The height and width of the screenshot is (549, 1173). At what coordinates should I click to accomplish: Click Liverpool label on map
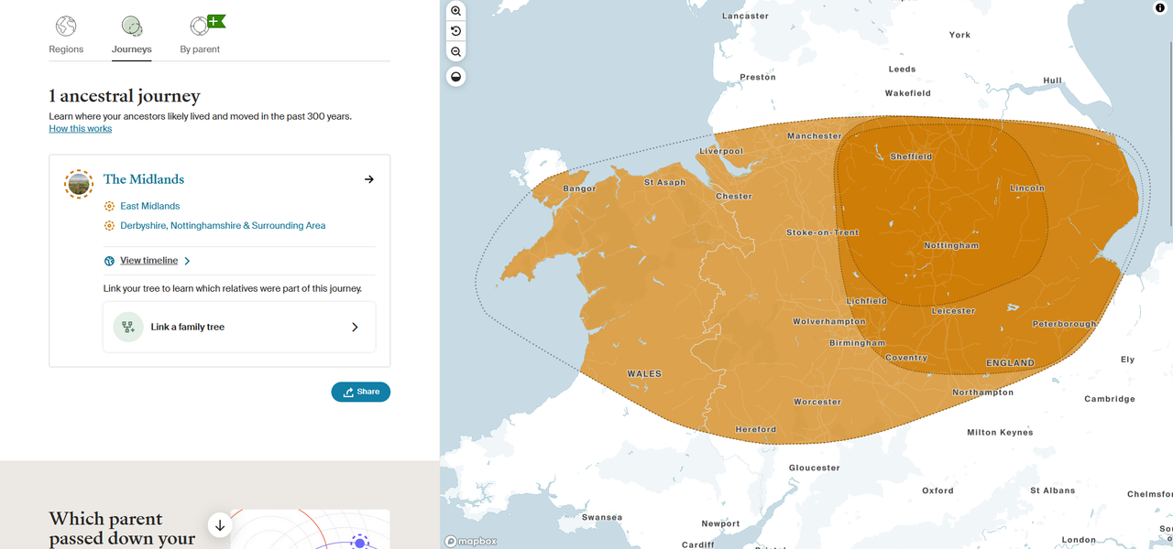coord(721,151)
